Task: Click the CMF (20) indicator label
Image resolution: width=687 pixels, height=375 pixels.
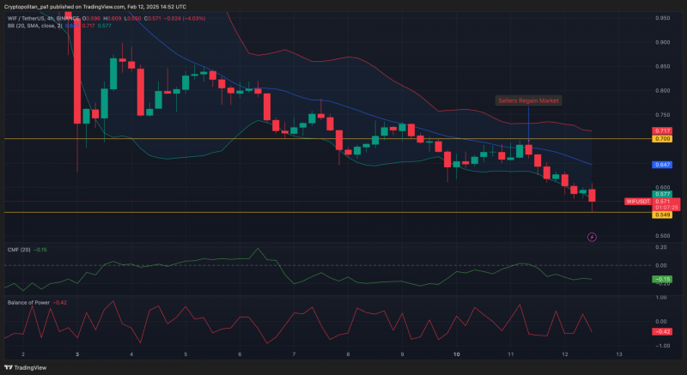Action: [x=19, y=250]
